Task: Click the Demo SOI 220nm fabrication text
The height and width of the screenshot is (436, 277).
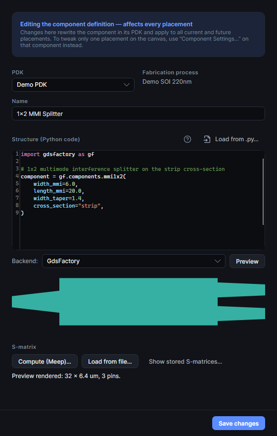Action: click(167, 82)
